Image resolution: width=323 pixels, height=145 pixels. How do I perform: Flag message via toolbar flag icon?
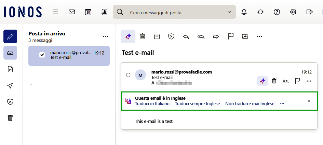(230, 36)
